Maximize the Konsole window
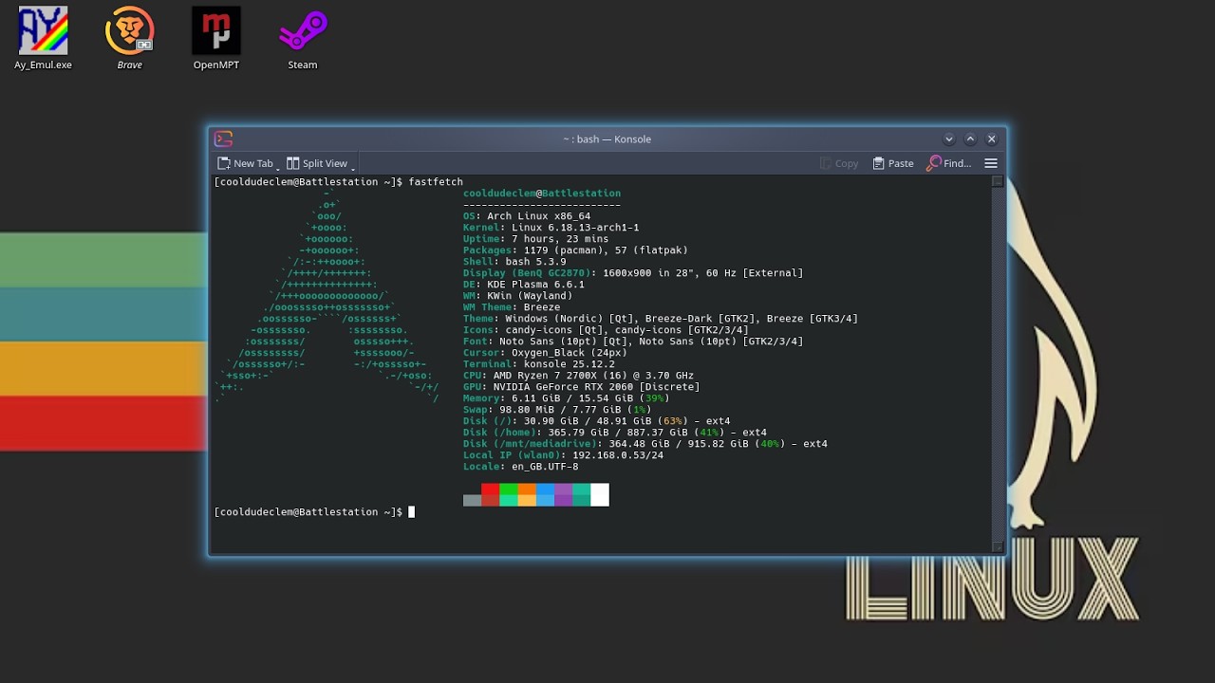The height and width of the screenshot is (683, 1215). coord(970,138)
